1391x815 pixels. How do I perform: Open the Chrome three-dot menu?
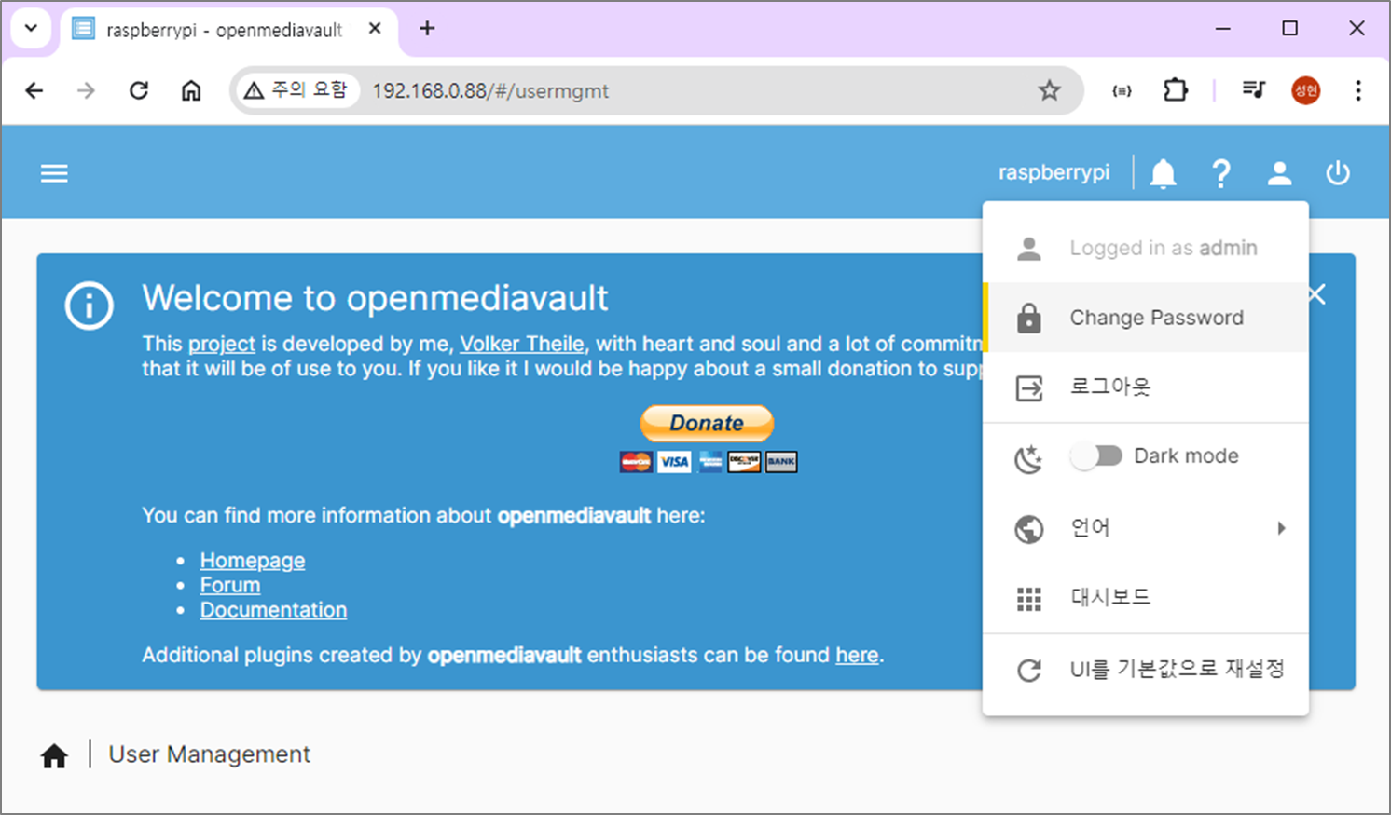point(1358,90)
